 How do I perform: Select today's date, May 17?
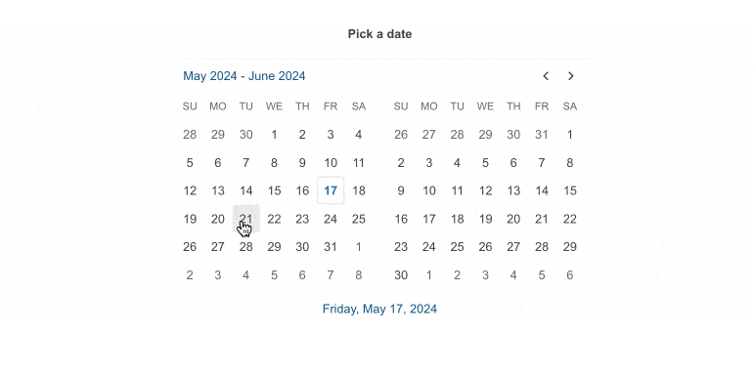(x=331, y=190)
